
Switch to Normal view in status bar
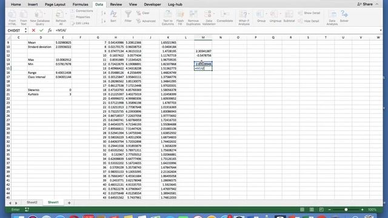coord(302,210)
